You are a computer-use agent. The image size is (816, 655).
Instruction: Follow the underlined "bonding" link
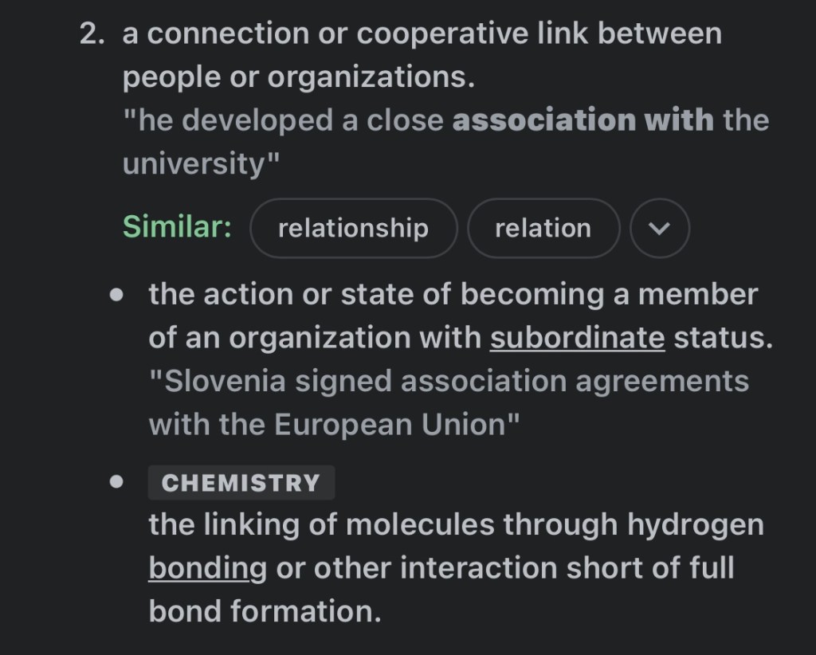tap(208, 568)
